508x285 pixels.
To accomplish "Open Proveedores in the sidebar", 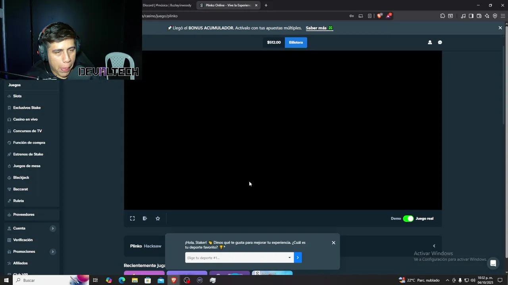I will tap(23, 215).
